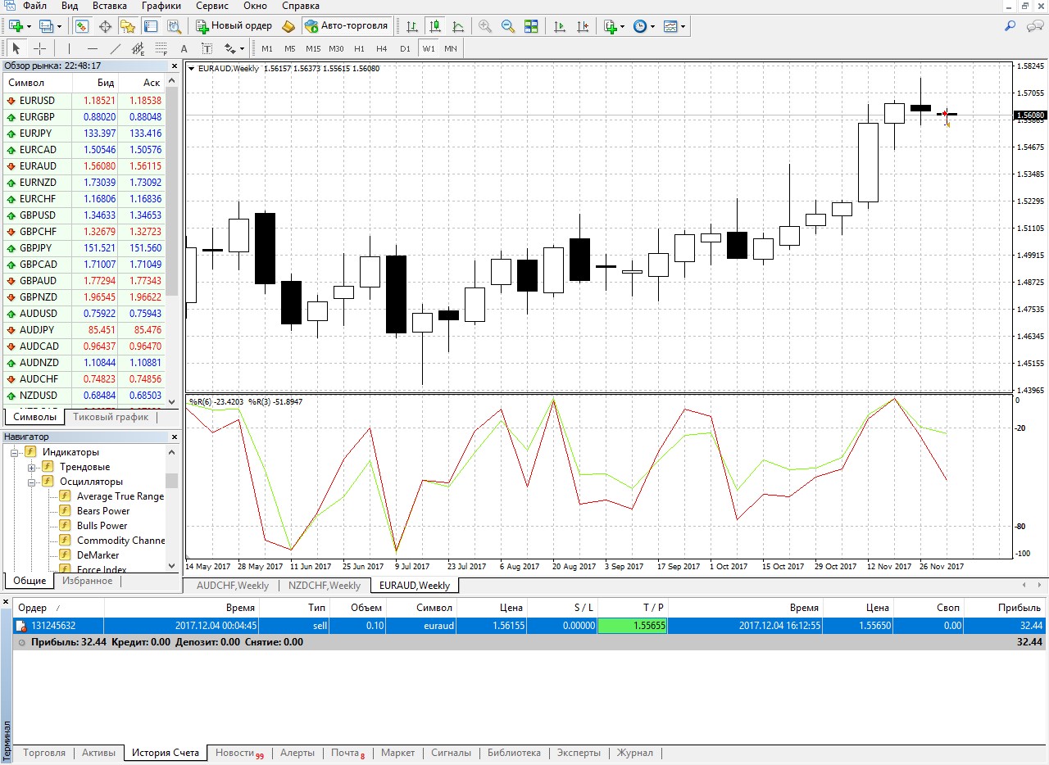Open the Графики menu
The image size is (1049, 765).
tap(161, 6)
